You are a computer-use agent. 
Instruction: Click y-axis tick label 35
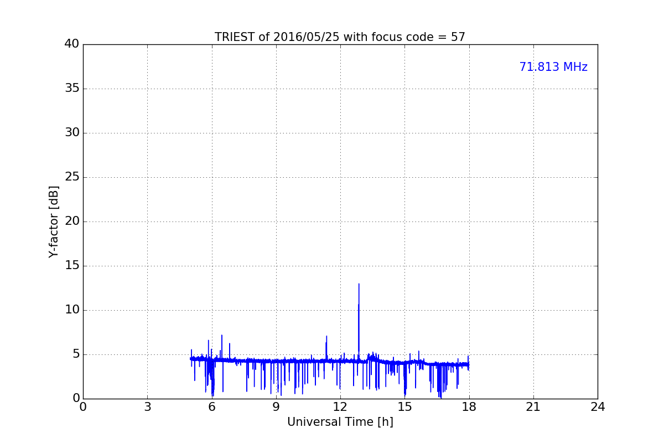click(72, 89)
